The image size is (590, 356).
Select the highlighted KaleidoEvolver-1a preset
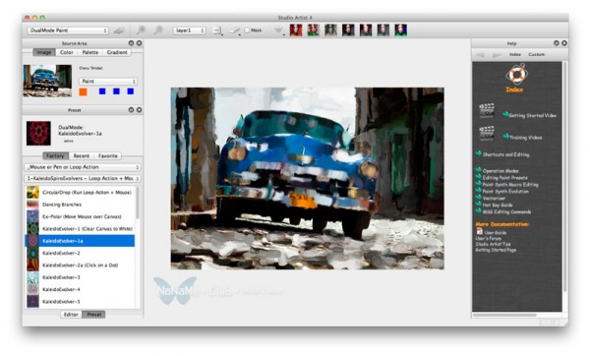(x=80, y=241)
